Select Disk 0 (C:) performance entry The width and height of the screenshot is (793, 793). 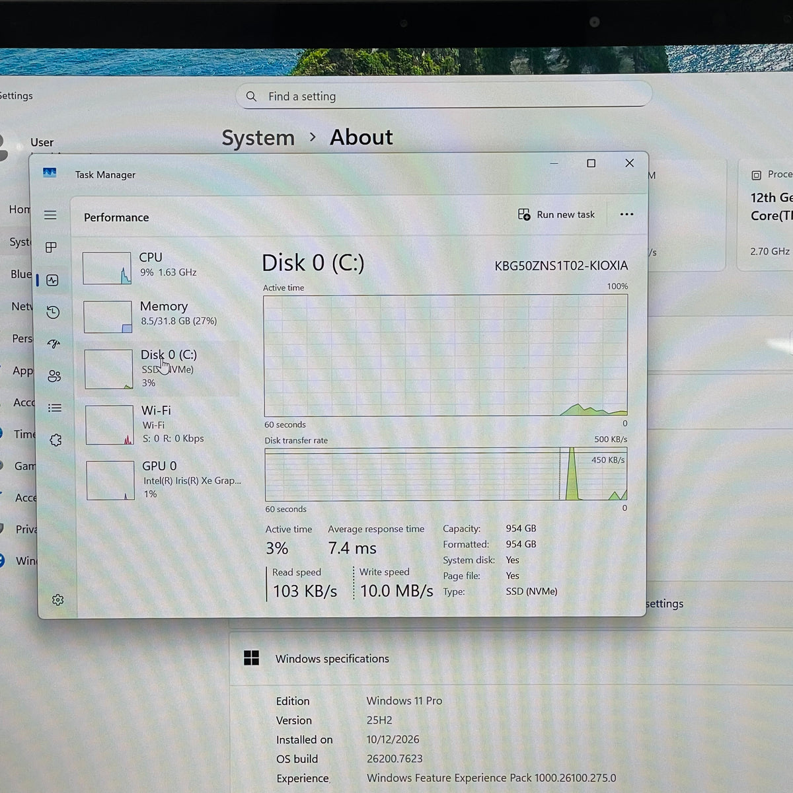[159, 369]
